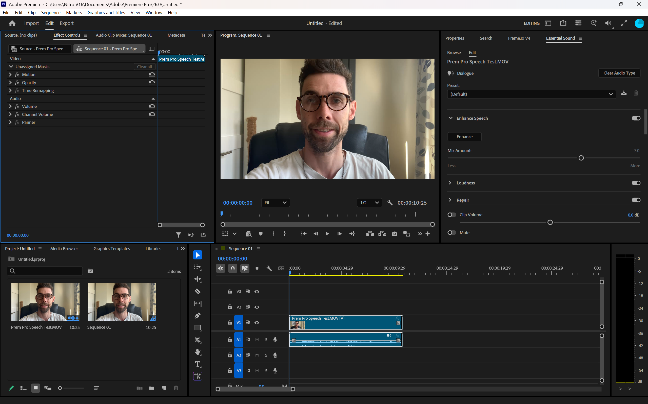The height and width of the screenshot is (404, 648).
Task: Expand the Opacity effect
Action: (x=10, y=83)
